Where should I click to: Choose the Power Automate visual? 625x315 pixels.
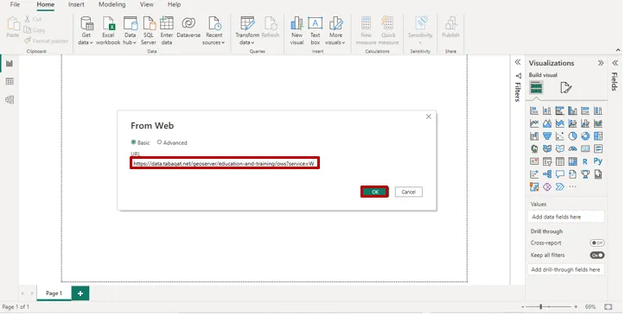(x=559, y=187)
